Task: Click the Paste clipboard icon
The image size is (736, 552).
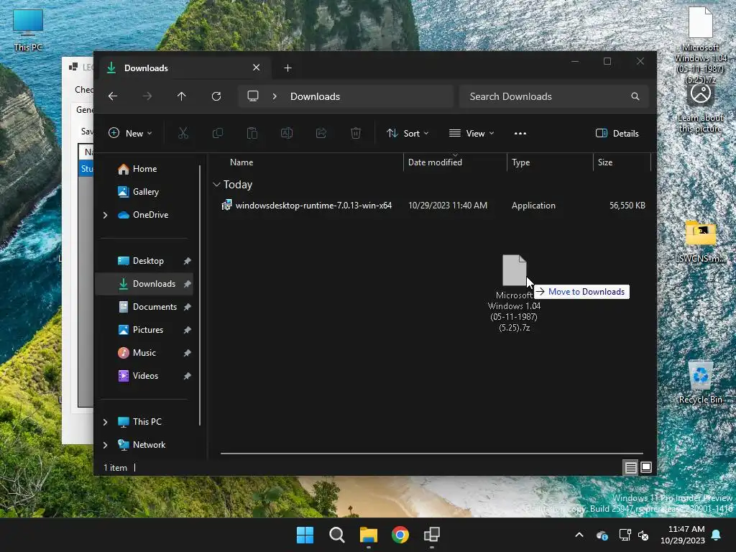Action: pos(252,133)
